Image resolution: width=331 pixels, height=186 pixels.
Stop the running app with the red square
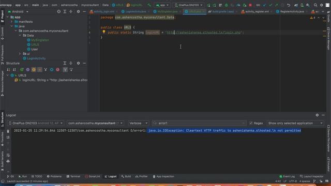point(250,5)
